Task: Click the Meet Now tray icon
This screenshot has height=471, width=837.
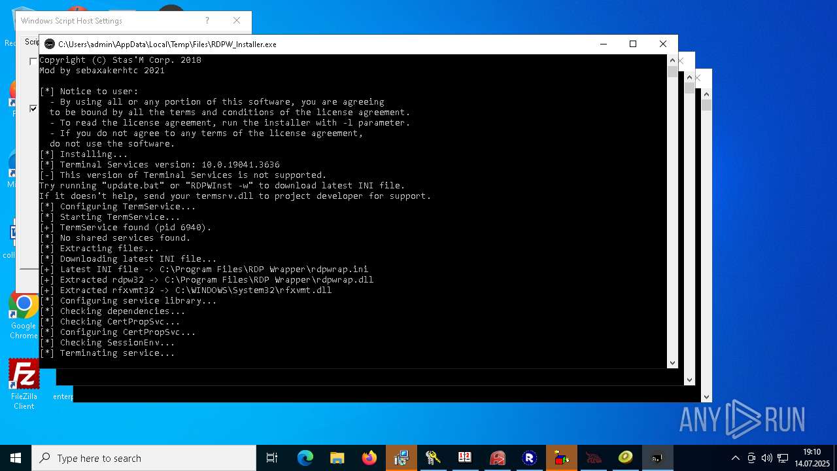Action: [751, 458]
